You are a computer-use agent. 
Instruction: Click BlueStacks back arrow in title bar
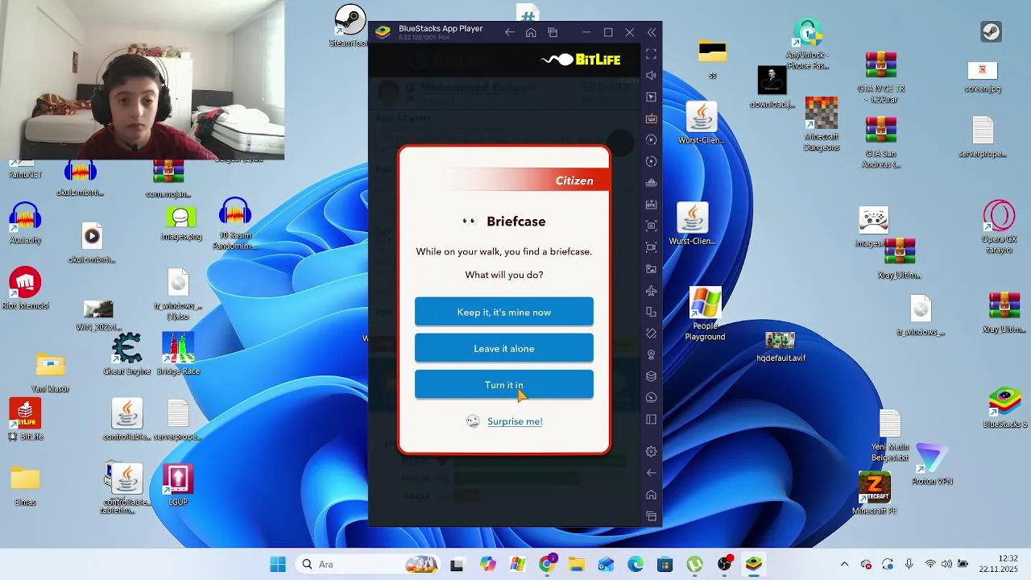509,32
